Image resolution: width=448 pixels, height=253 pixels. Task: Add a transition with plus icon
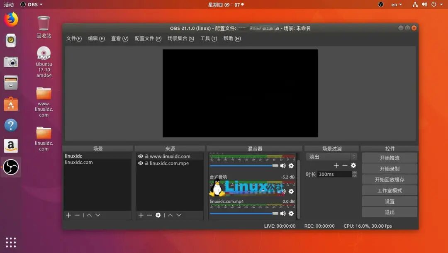point(336,165)
